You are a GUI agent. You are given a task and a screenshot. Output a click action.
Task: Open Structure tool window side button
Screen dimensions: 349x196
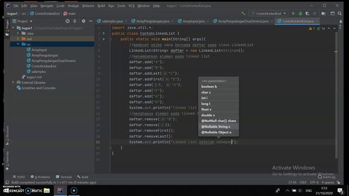7,136
